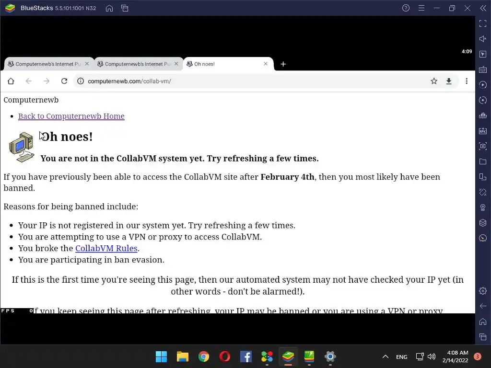Close the first Computernewb's Internet tab
The height and width of the screenshot is (368, 491).
[87, 64]
